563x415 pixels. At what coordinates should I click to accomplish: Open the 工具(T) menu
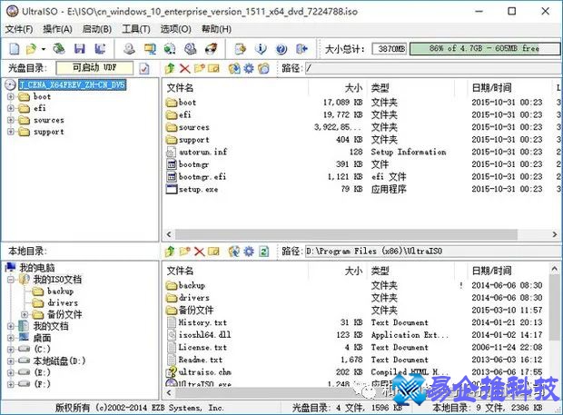pos(136,29)
